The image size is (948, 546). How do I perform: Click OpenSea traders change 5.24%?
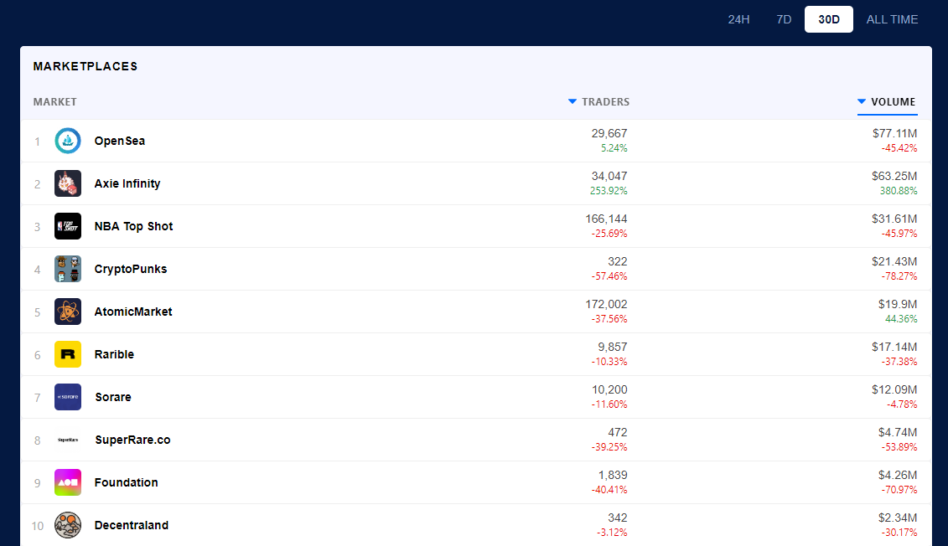click(614, 148)
